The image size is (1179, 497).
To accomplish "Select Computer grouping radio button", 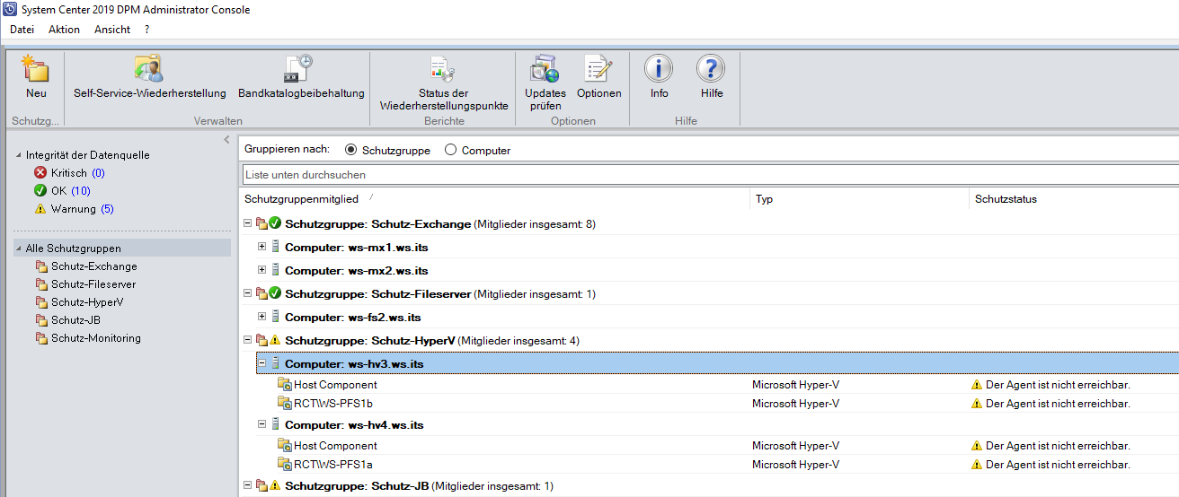I will (x=450, y=150).
